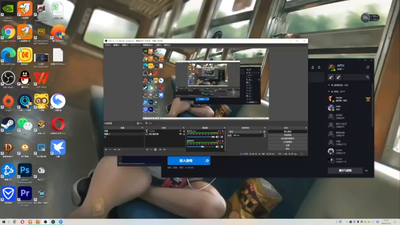The width and height of the screenshot is (400, 225).
Task: Pop out the Battle.net friends list
Action: (367, 67)
